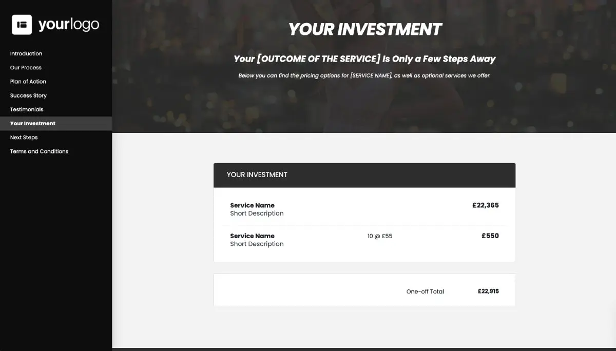Click the £22,365 price value
The width and height of the screenshot is (616, 351).
point(485,205)
